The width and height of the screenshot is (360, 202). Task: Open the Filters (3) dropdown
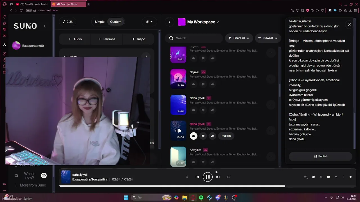coord(239,38)
